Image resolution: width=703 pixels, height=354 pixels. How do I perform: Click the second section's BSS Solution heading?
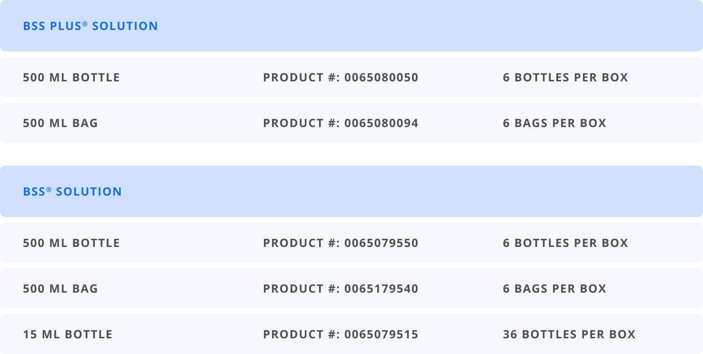pos(72,192)
